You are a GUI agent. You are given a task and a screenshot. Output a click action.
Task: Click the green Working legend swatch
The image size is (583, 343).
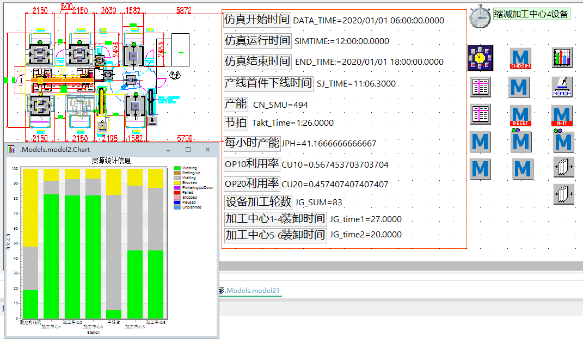pyautogui.click(x=177, y=168)
